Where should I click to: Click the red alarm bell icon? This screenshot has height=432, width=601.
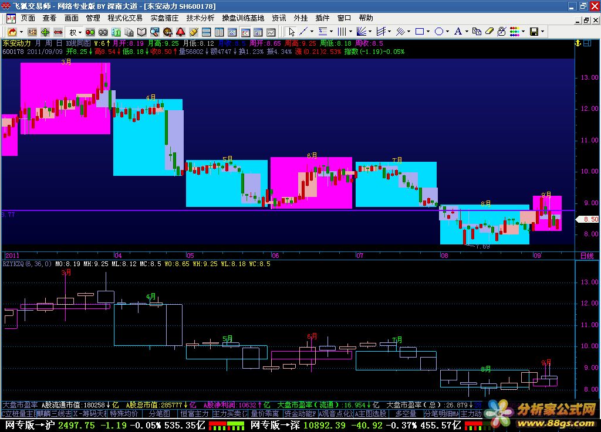coord(181,32)
